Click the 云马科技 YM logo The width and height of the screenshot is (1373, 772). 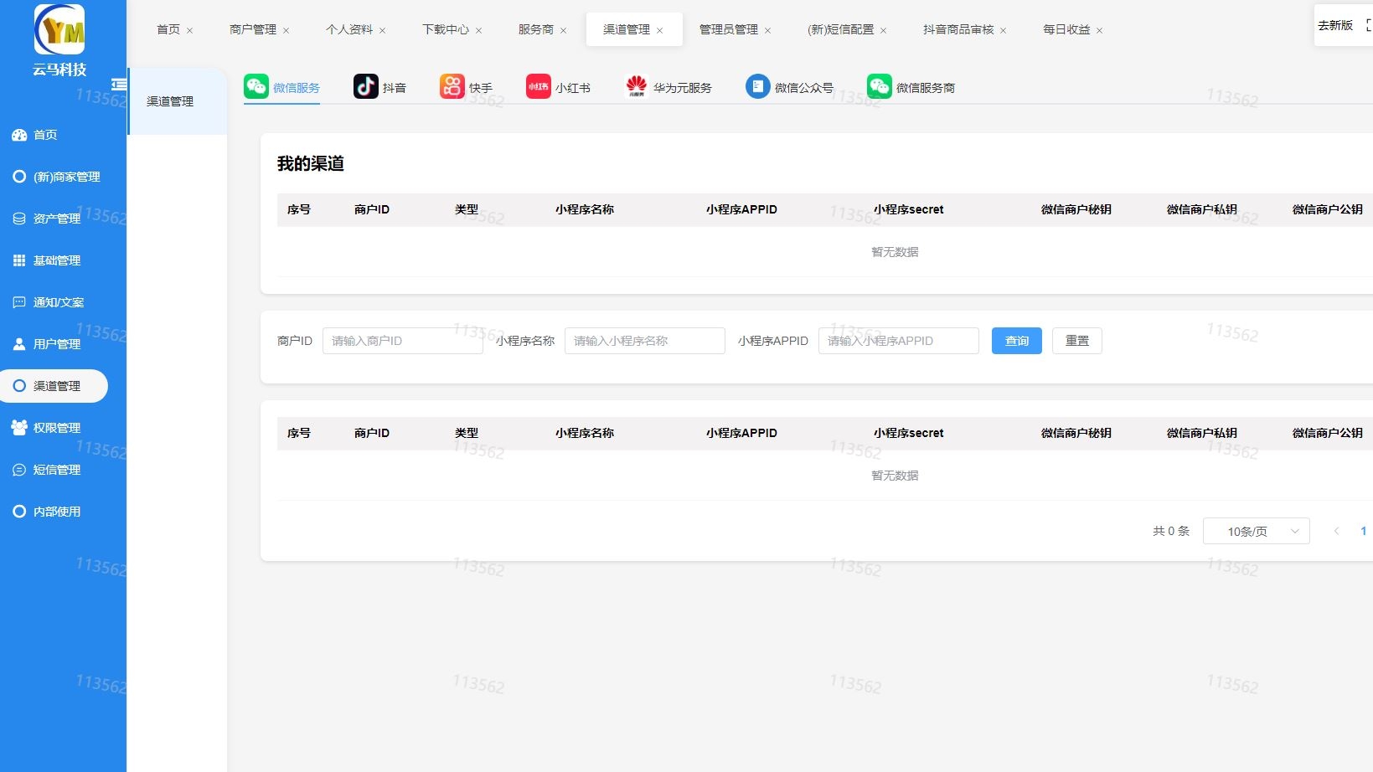click(59, 29)
